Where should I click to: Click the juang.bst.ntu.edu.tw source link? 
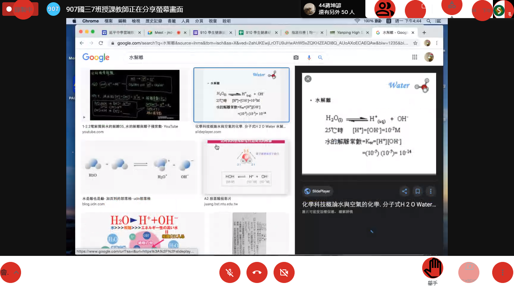tap(221, 204)
